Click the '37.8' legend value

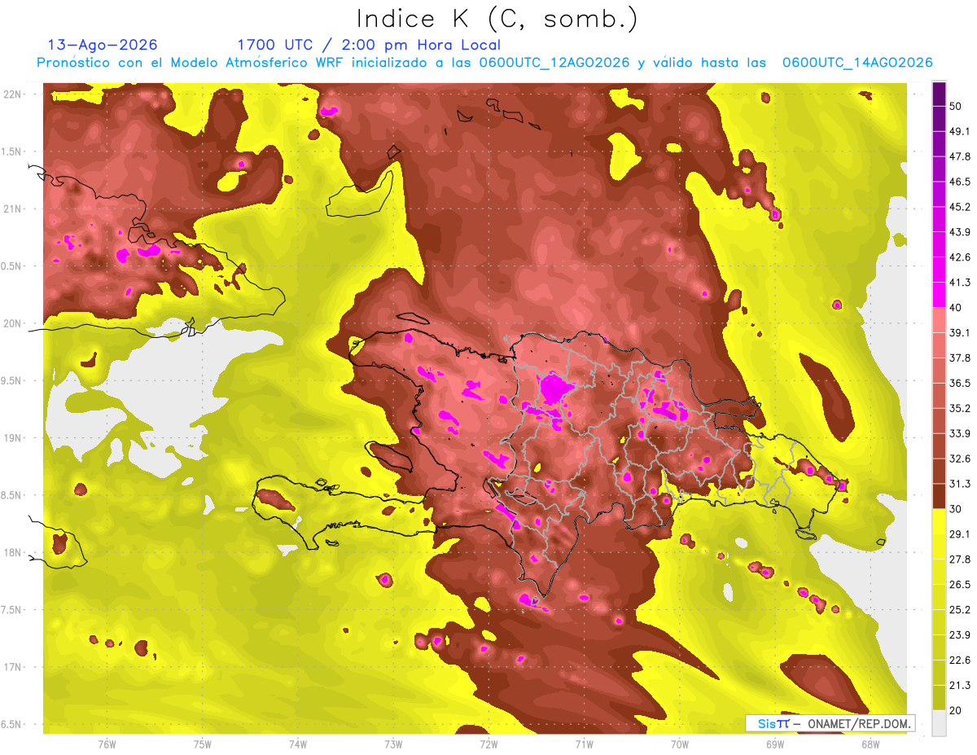coord(960,358)
